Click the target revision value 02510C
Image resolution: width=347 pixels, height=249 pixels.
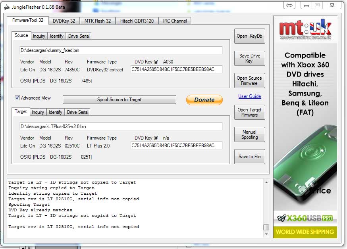[x=72, y=146]
